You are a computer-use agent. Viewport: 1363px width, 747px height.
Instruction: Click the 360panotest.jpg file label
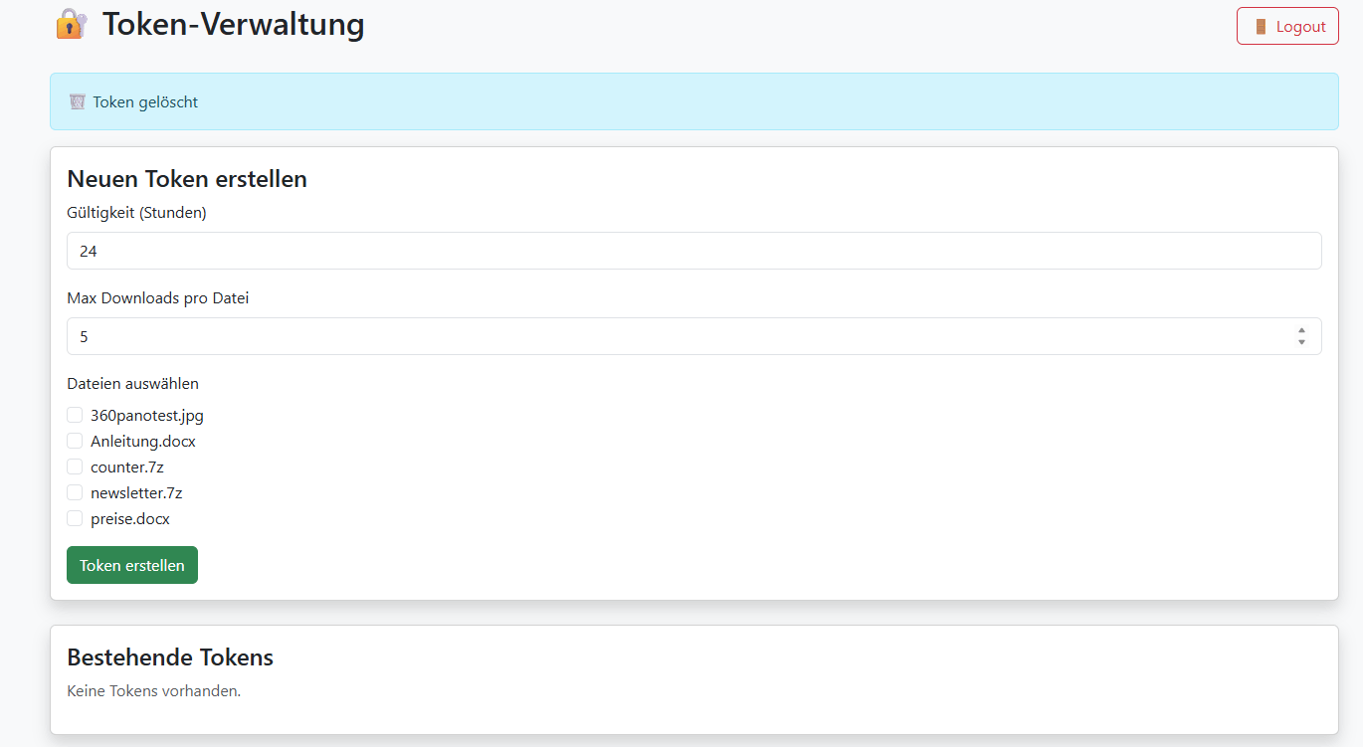click(x=147, y=416)
